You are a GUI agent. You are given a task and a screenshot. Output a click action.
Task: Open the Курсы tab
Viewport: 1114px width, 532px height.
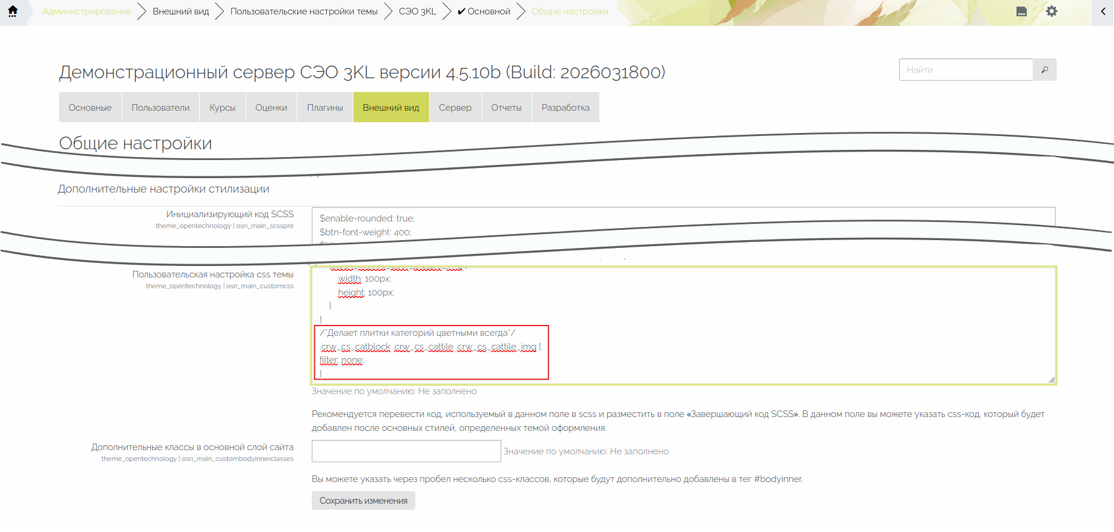point(222,108)
